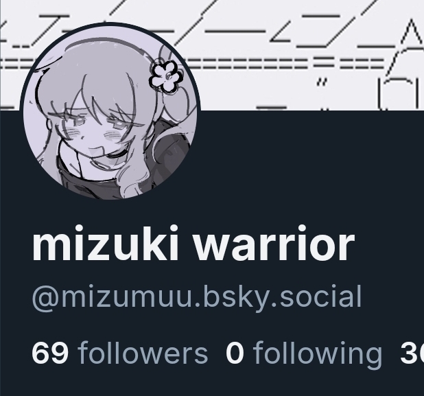Click the word mizuki in display name
The image size is (424, 396).
click(x=106, y=244)
